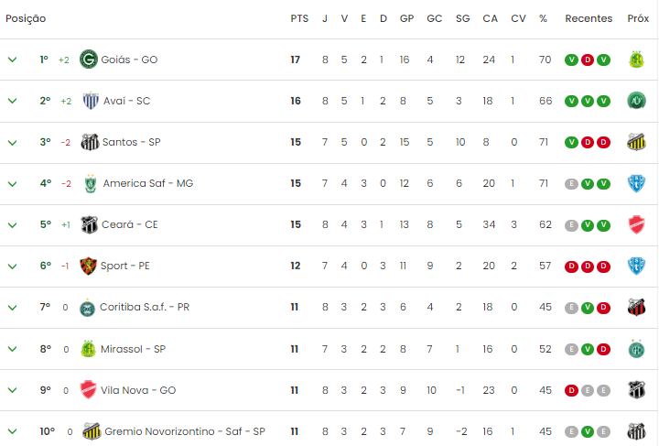Click the Coritiba club crest icon

click(x=88, y=308)
